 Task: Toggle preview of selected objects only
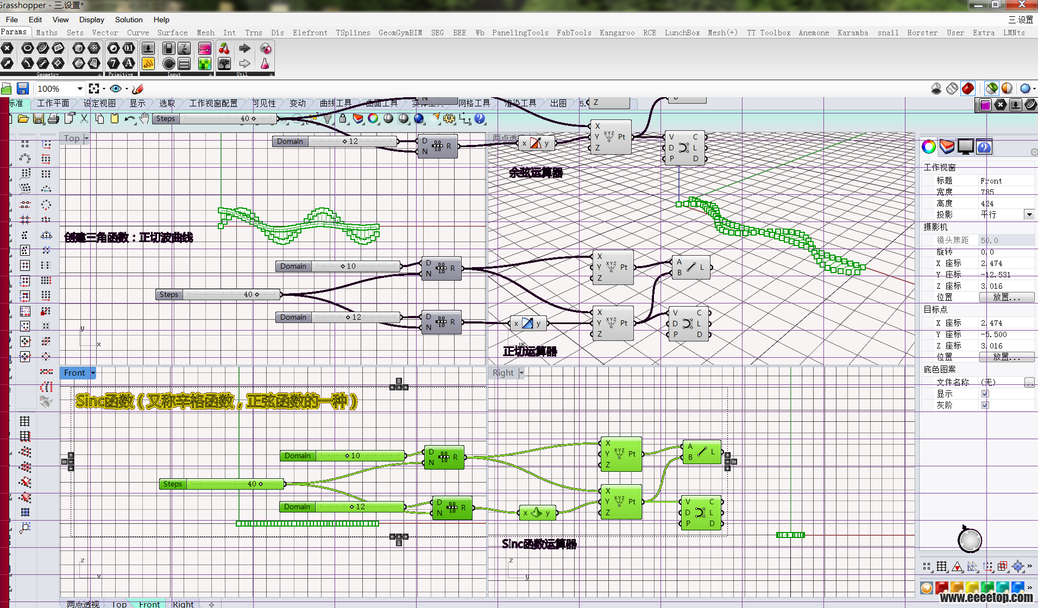point(992,88)
